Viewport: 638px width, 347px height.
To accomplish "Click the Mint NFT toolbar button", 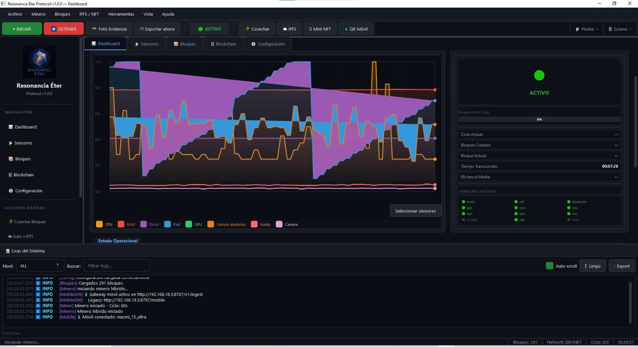I will click(x=320, y=29).
